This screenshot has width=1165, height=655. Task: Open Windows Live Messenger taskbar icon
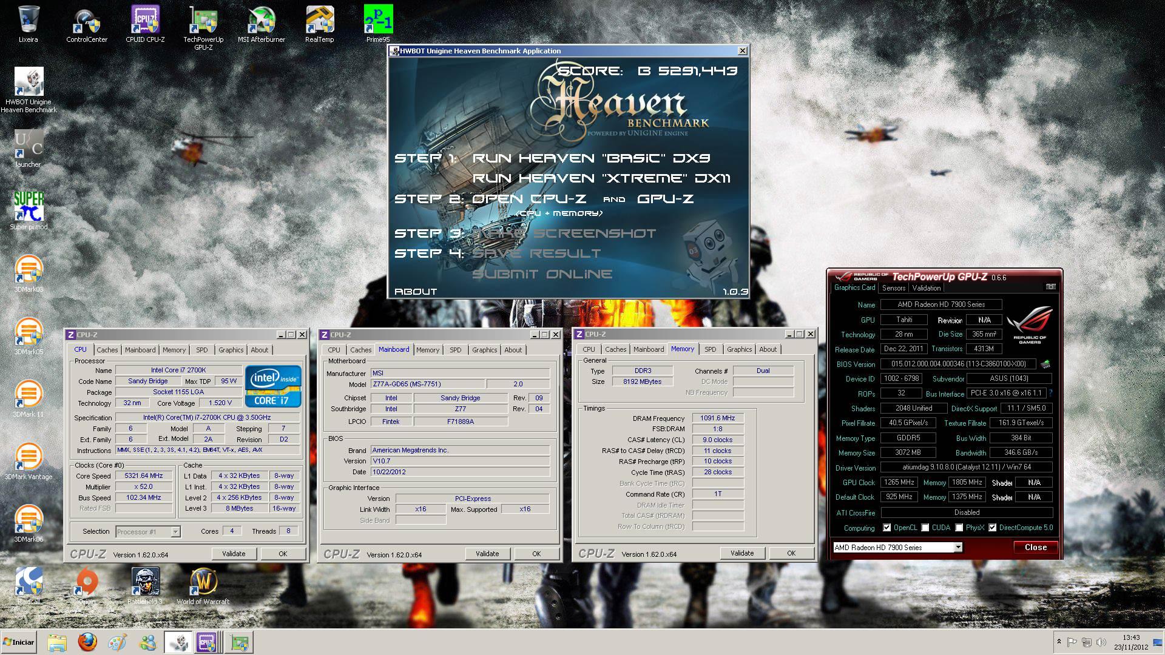(147, 642)
